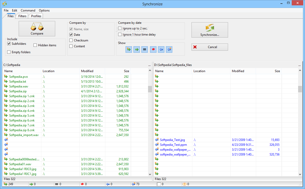
Task: Click the right pane scrollbar thumb
Action: coord(300,89)
